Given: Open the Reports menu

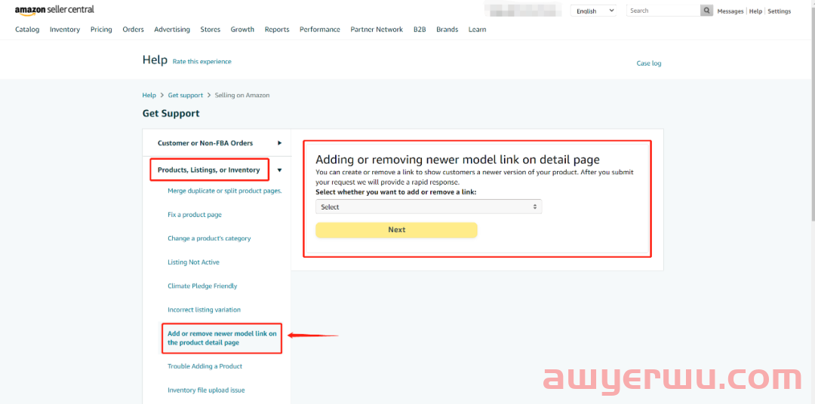Looking at the screenshot, I should click(277, 29).
